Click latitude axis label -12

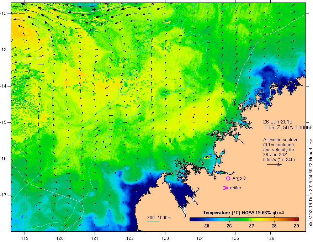4,14
